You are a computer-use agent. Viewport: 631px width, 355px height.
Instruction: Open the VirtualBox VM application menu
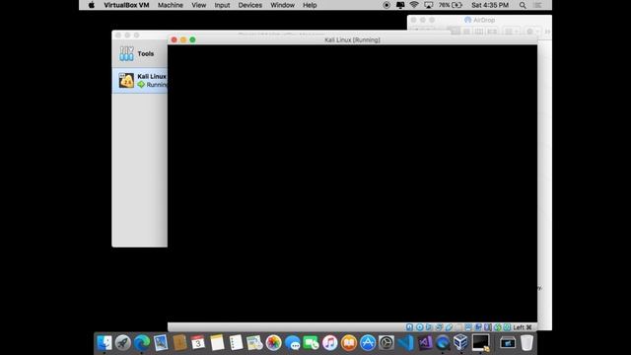[126, 5]
